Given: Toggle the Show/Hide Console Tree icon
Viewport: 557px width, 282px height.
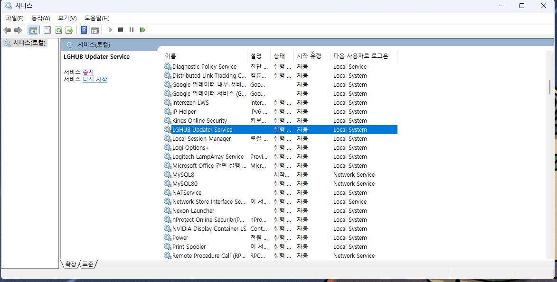Looking at the screenshot, I should (x=33, y=29).
